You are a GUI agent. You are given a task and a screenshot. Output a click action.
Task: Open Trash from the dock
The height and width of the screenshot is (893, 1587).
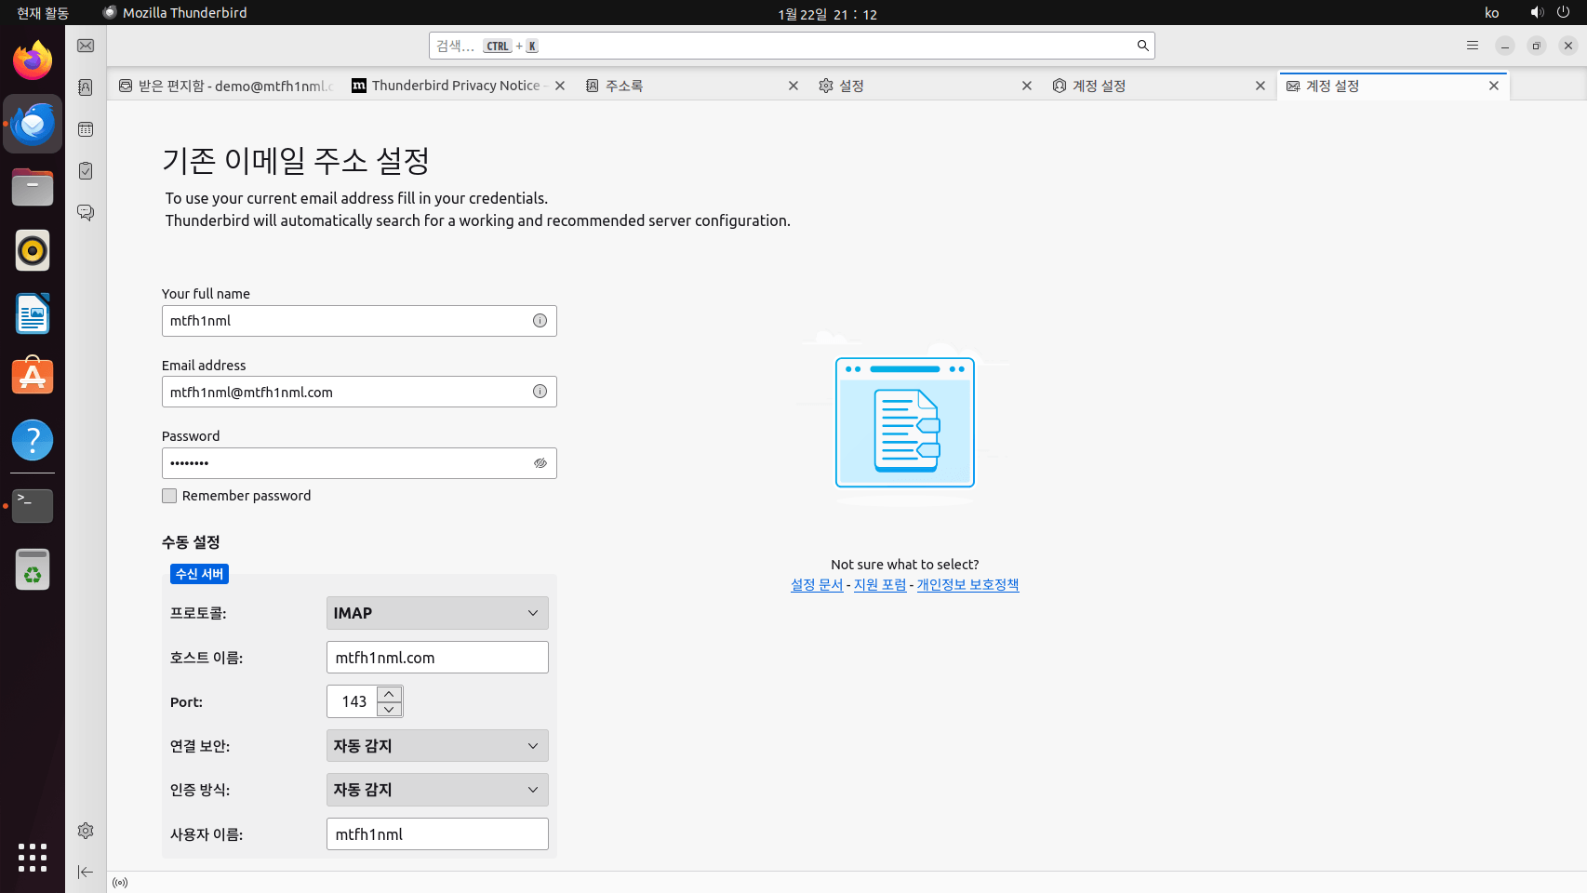point(33,569)
